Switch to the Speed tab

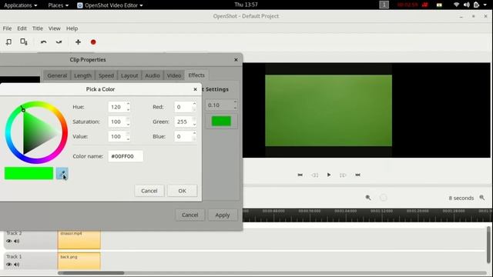pyautogui.click(x=106, y=75)
